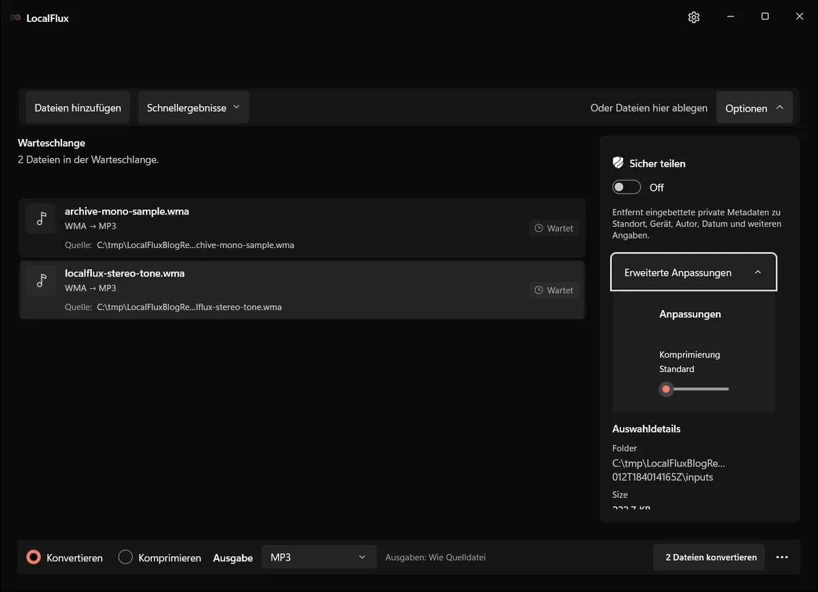Toggle the Sicher teilen switch
Screen dimensions: 818x592
click(626, 187)
